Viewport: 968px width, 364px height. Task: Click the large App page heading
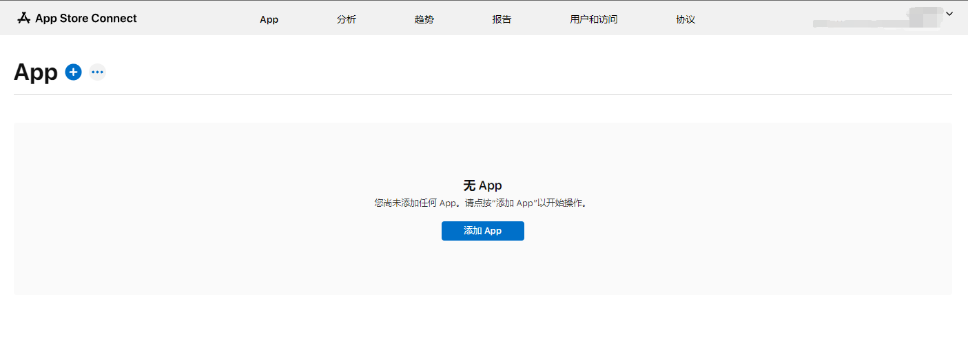36,72
